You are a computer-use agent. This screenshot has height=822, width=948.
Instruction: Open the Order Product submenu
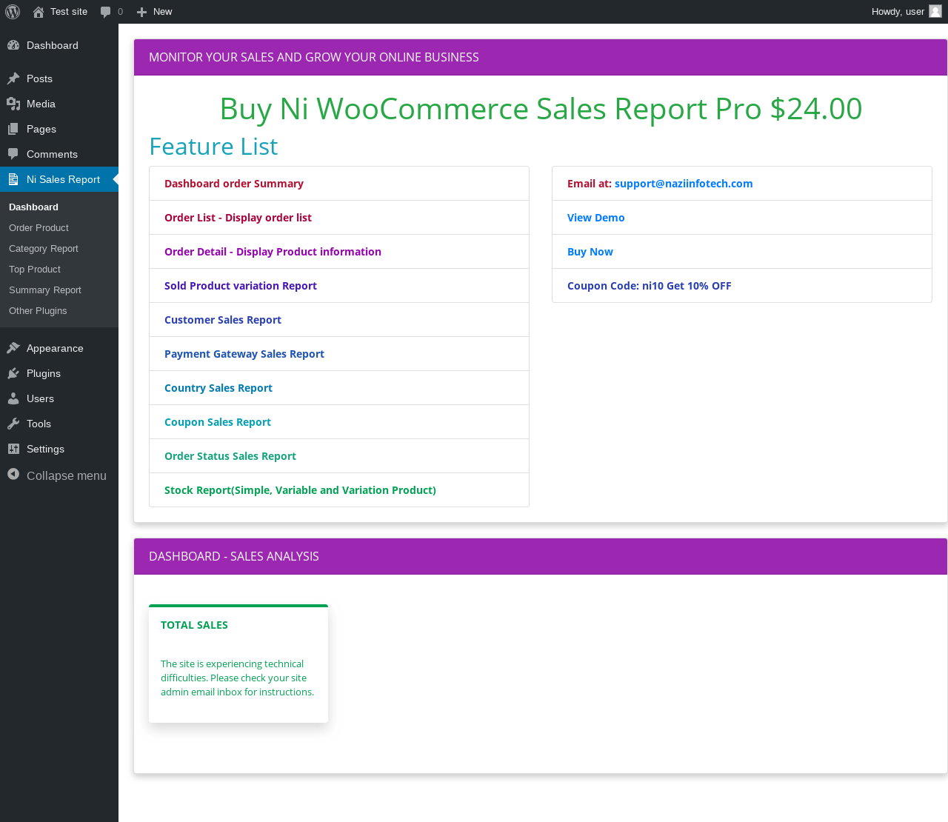coord(59,228)
